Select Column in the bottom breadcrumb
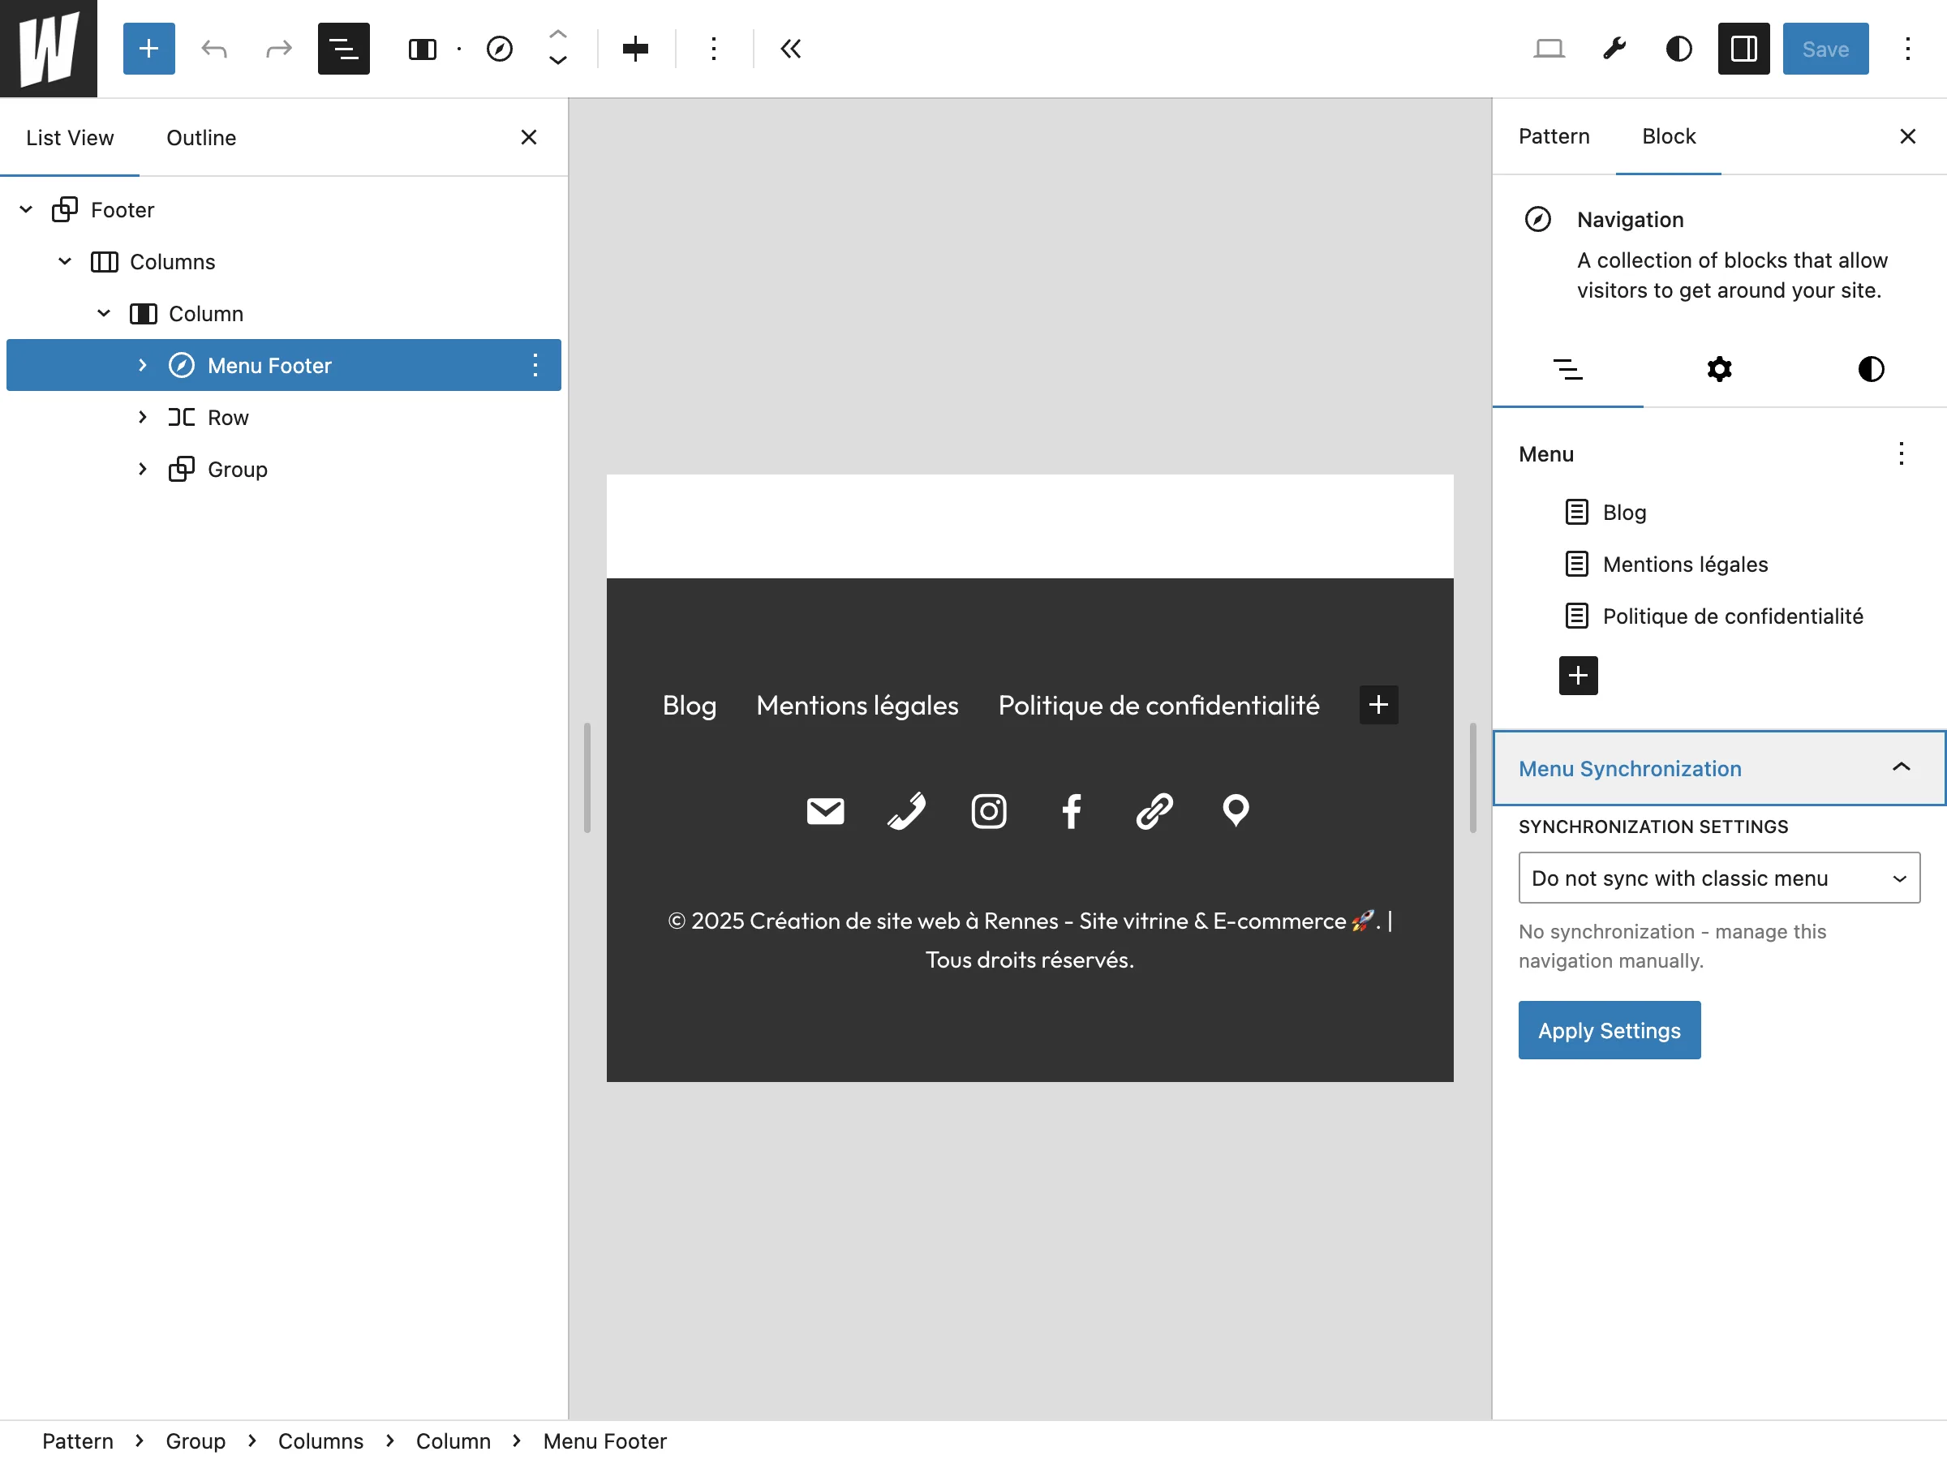1947x1460 pixels. [453, 1441]
